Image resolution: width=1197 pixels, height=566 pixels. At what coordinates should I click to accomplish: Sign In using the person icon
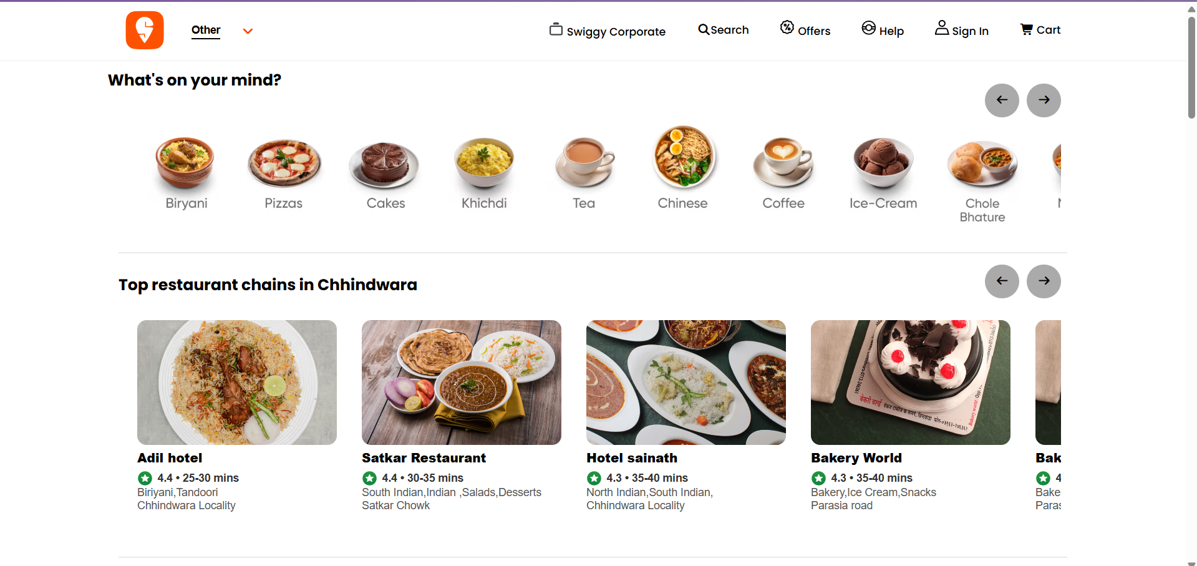pyautogui.click(x=961, y=29)
